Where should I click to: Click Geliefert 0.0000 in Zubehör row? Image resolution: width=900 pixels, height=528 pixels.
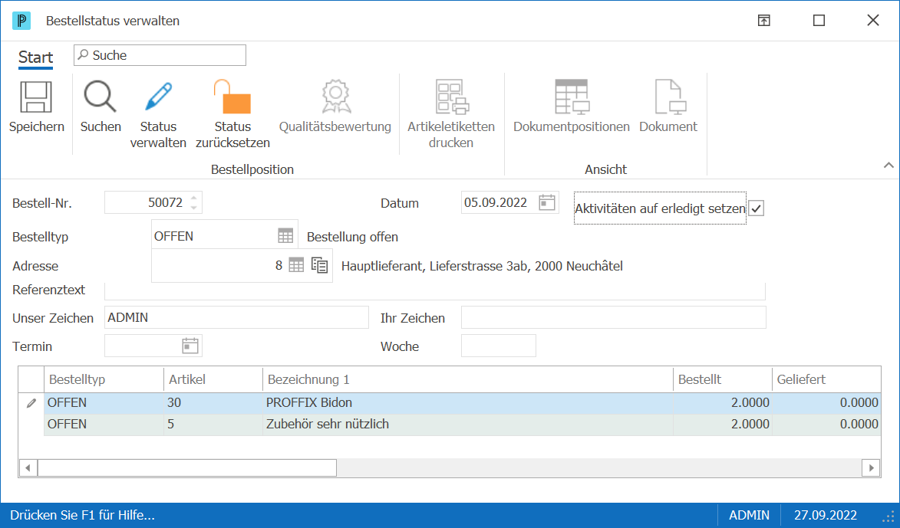[826, 425]
